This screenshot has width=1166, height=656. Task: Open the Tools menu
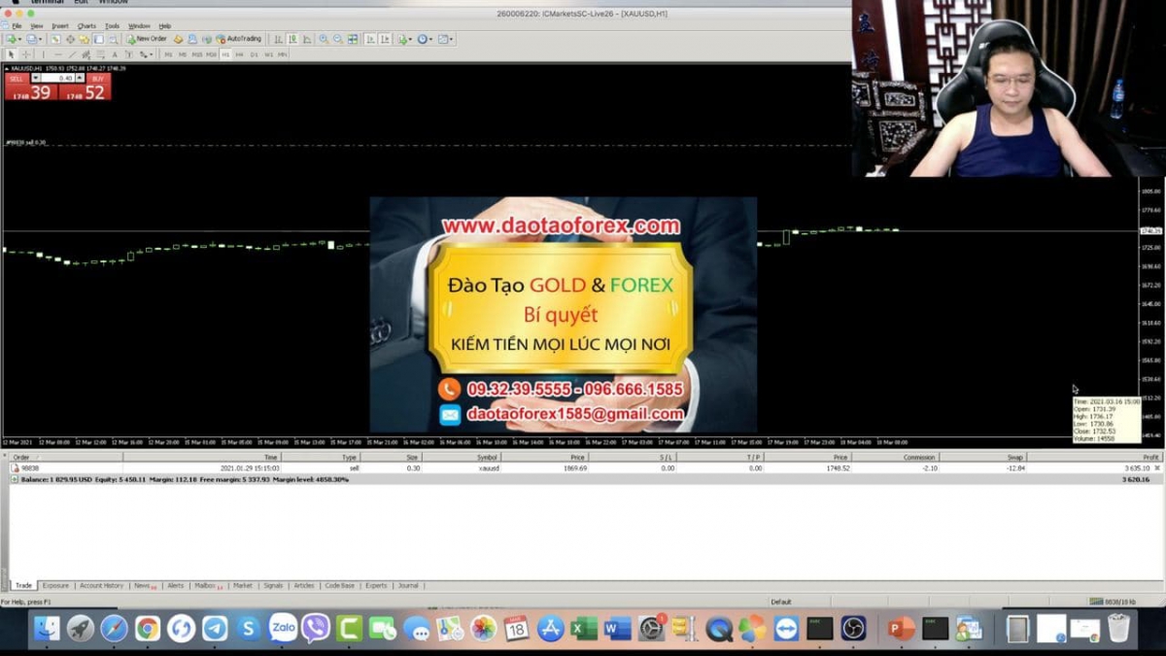pos(113,25)
